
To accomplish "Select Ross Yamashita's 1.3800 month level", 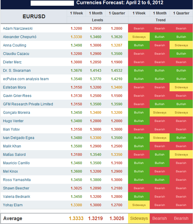I will coord(96,180).
